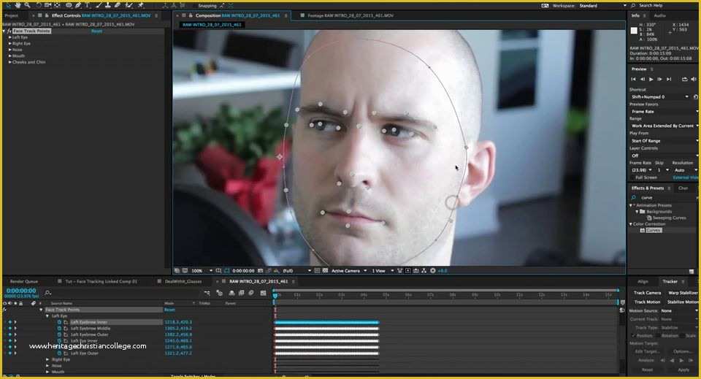Click the Track Motion button
Viewport: 701px width, 379px height.
tap(648, 302)
